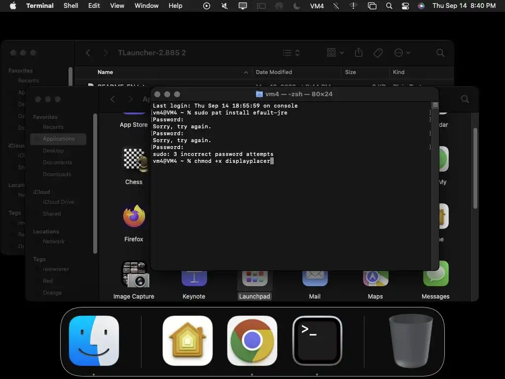Select Desktop in the Finder sidebar
The height and width of the screenshot is (379, 505).
pos(53,151)
